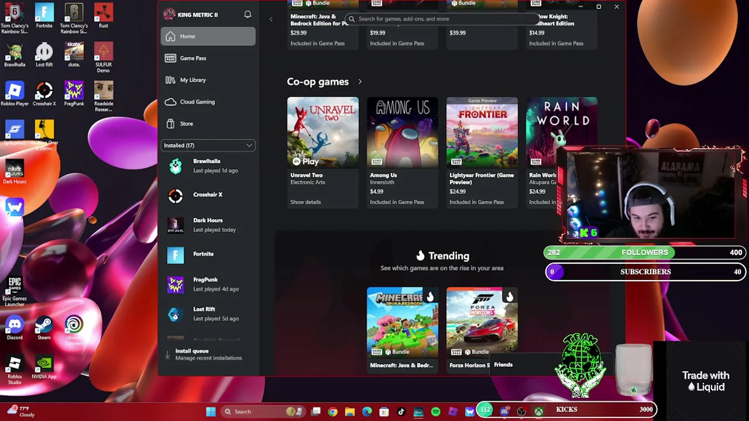Open Brawlhalla desktop shortcut
The width and height of the screenshot is (749, 421).
[15, 56]
